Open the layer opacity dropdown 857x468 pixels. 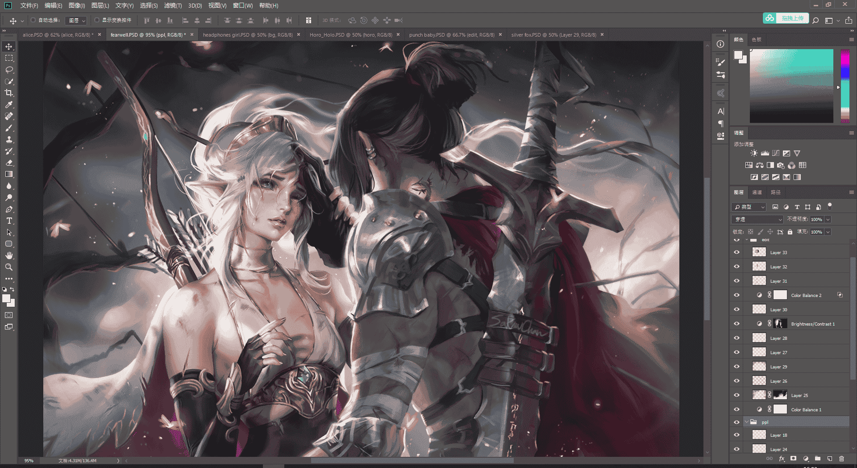pos(828,219)
